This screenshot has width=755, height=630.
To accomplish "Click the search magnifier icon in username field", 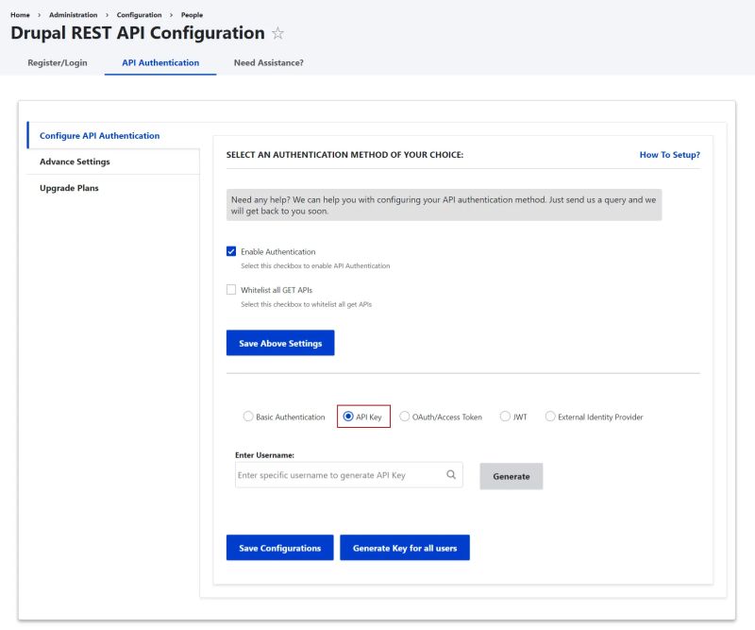I will click(451, 475).
